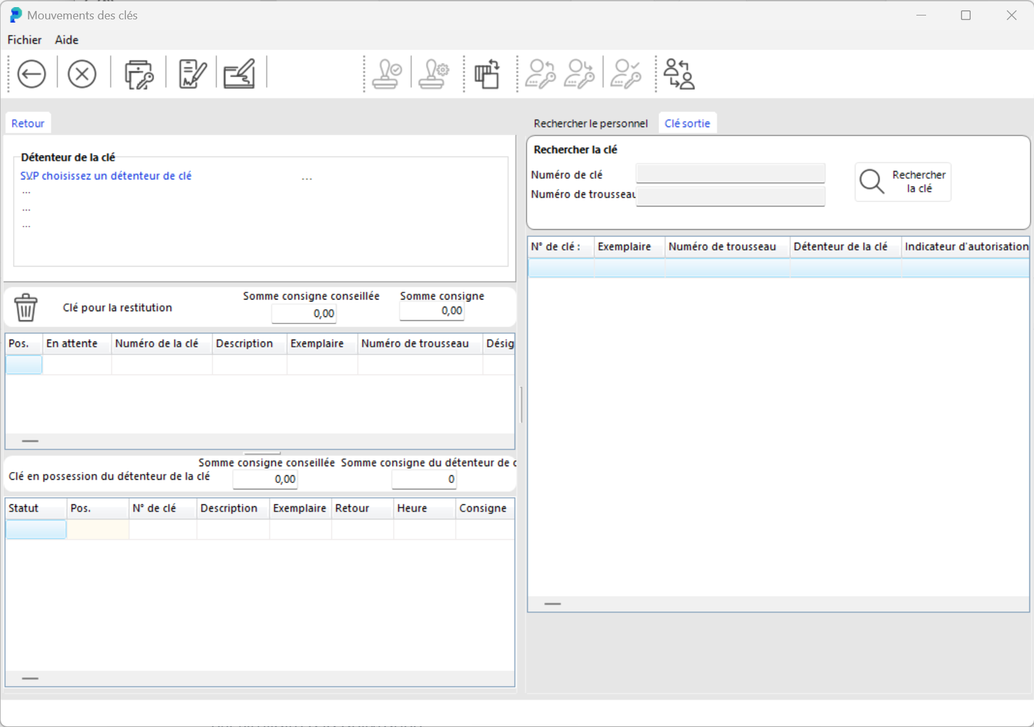This screenshot has height=727, width=1034.
Task: Click the SVP choisissez un détenteur link
Action: (x=106, y=176)
